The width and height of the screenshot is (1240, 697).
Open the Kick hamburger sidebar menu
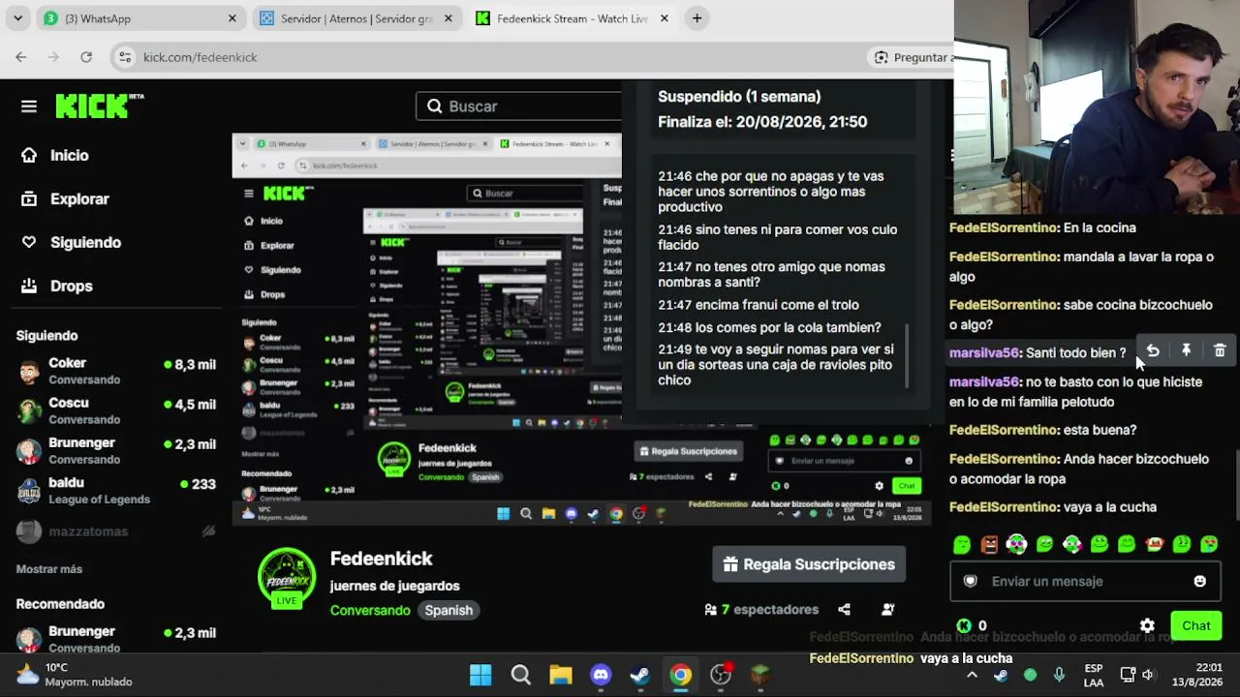click(x=29, y=106)
